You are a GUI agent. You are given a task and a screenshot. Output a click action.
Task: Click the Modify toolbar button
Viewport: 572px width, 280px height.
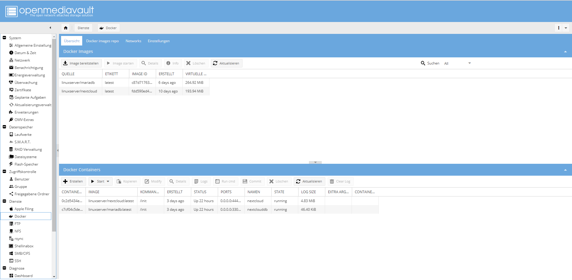tap(153, 181)
